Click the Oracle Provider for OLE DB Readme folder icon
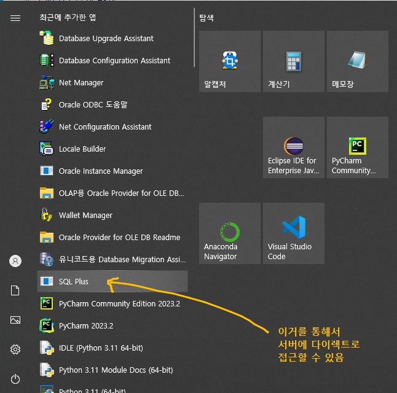This screenshot has height=393, width=397. (x=47, y=238)
